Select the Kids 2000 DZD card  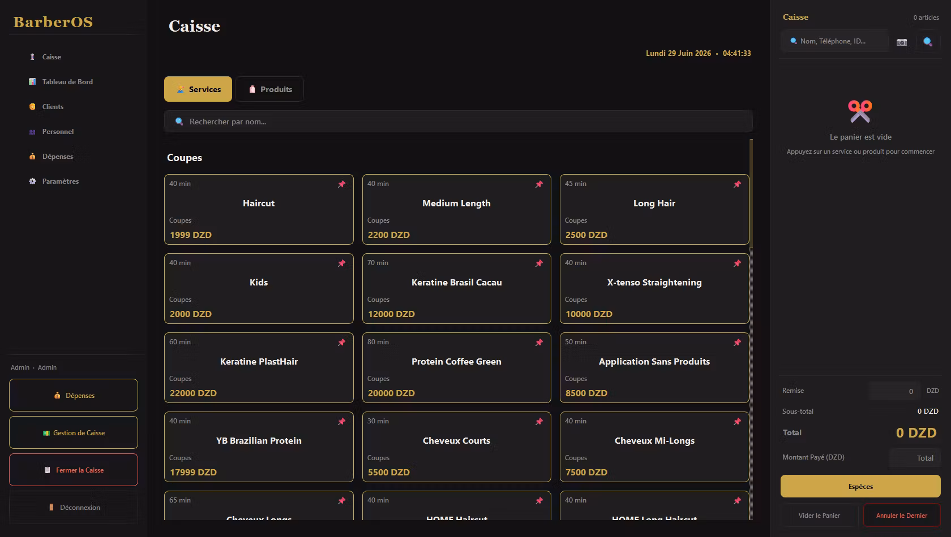tap(259, 288)
